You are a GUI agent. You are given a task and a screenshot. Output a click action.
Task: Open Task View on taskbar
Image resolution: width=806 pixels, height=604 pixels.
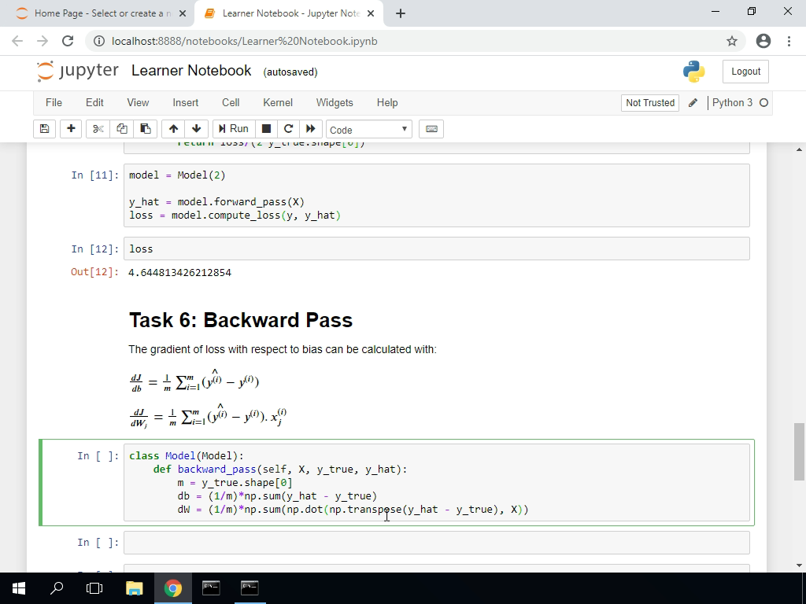point(94,588)
